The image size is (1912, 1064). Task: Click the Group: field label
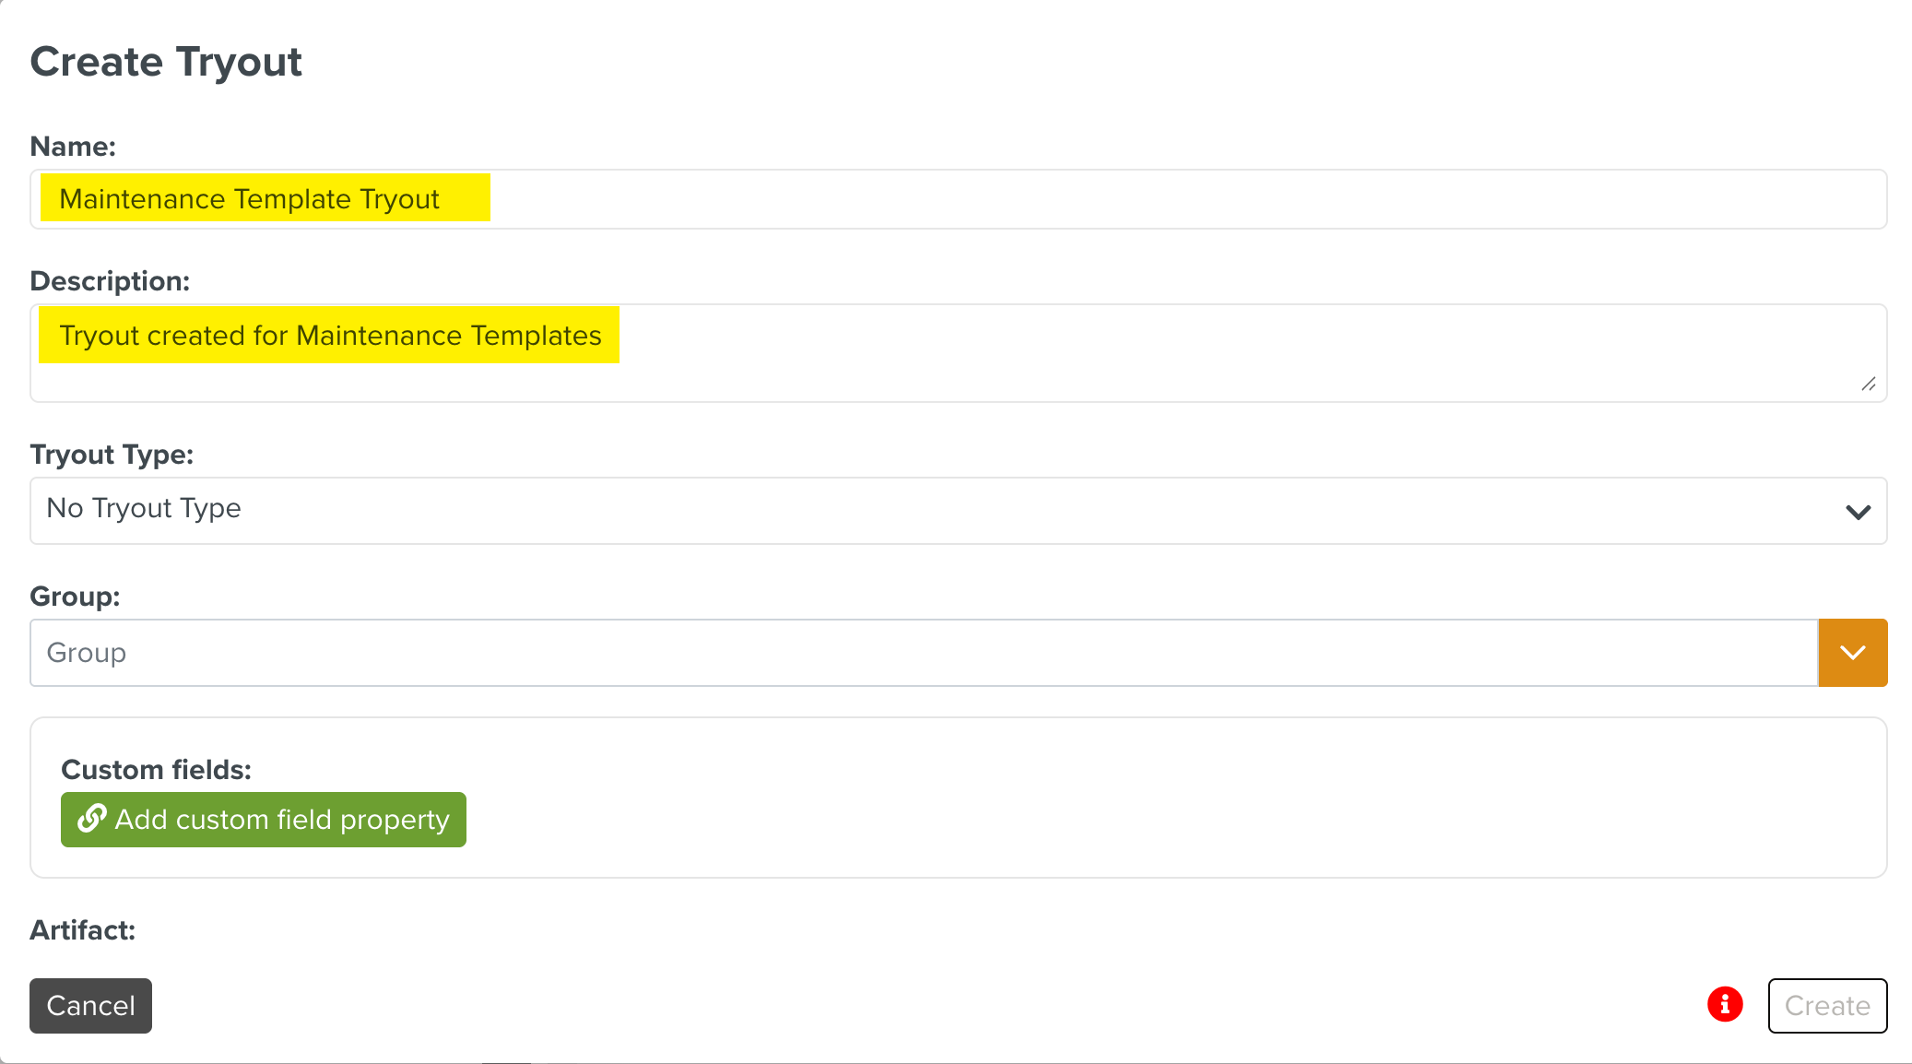click(x=75, y=597)
